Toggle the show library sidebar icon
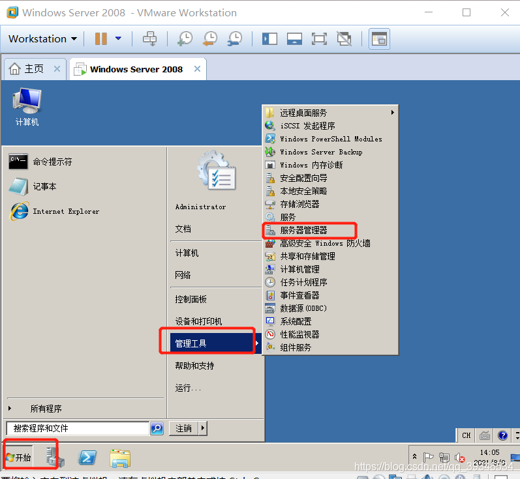The width and height of the screenshot is (520, 479). [x=269, y=38]
